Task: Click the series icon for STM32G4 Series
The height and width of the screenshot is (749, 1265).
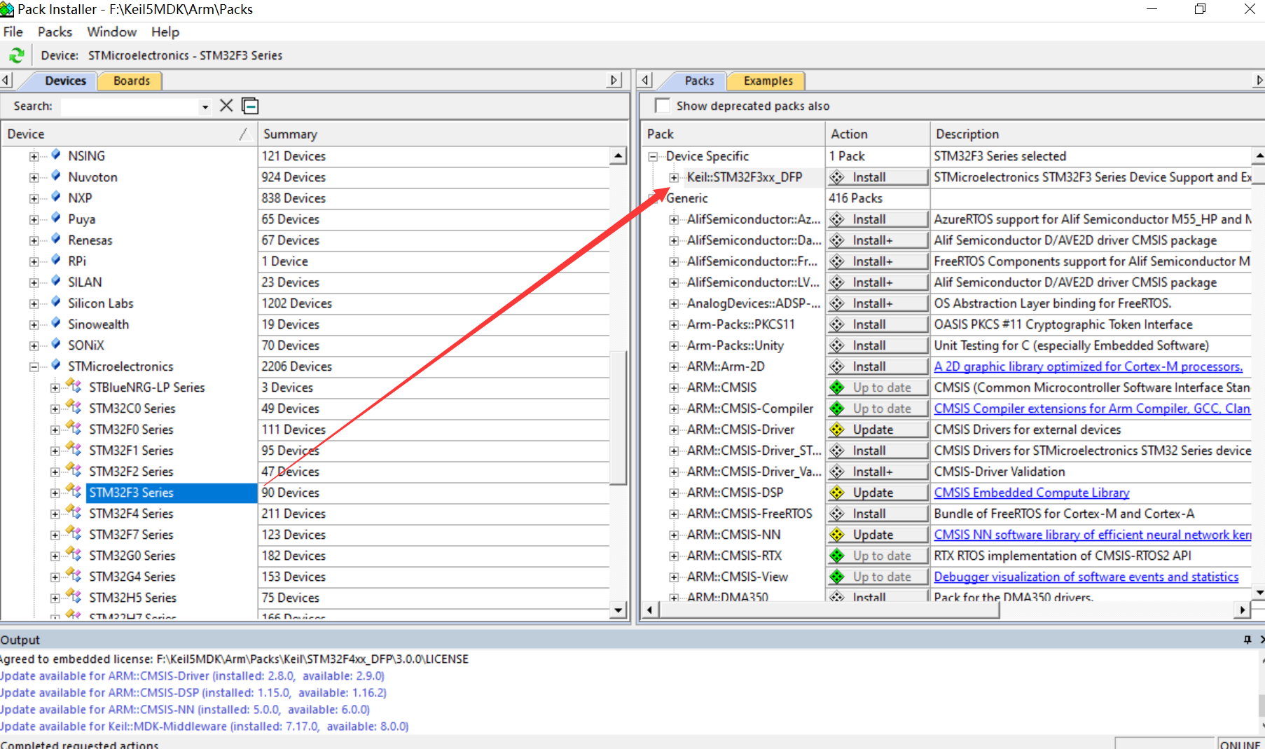Action: click(x=74, y=575)
